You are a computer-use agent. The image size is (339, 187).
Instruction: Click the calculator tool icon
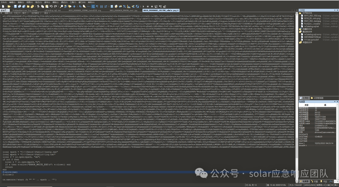(x=112, y=6)
